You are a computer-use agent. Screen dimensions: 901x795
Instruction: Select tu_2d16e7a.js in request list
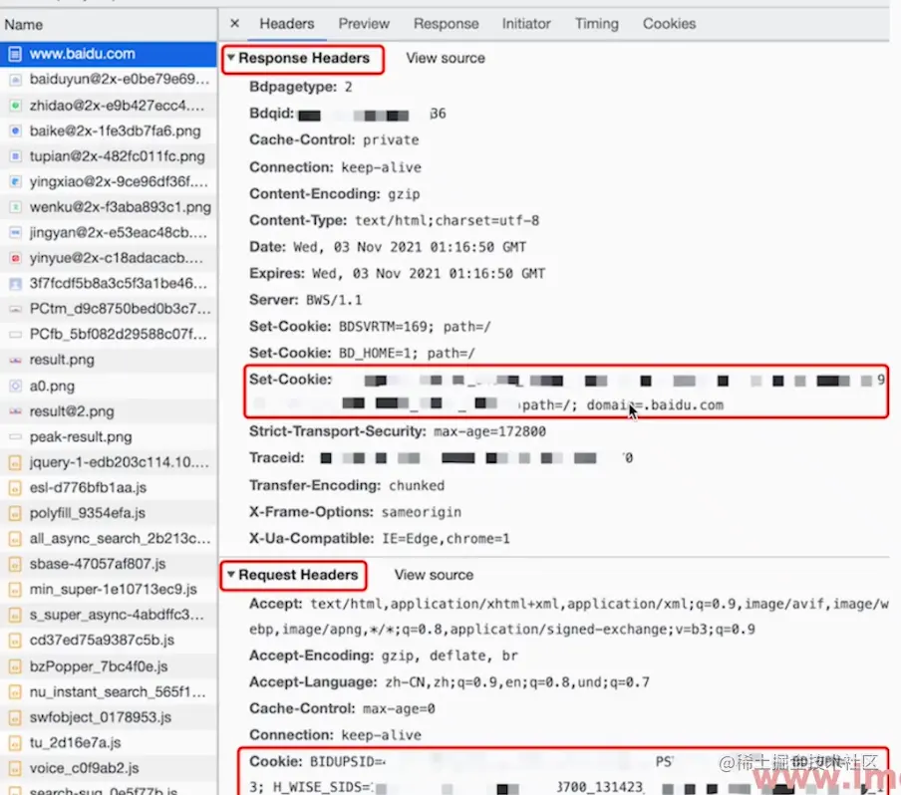[109, 743]
